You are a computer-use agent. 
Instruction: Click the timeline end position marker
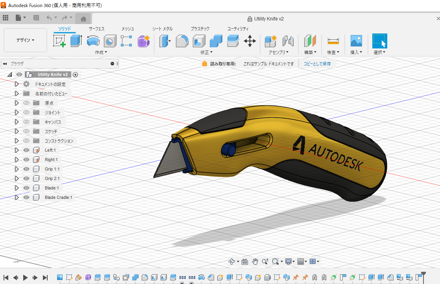pos(423,274)
